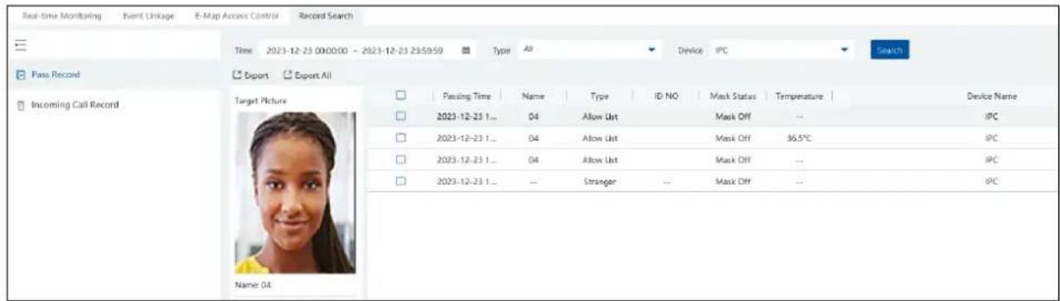Switch to Event Linkage tab
This screenshot has height=301, width=1060.
(x=148, y=16)
